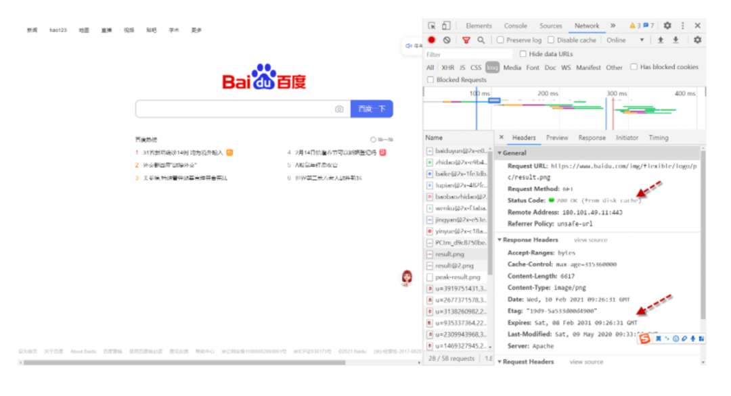
Task: Export HAR file with download arrow icon
Action: tap(675, 39)
